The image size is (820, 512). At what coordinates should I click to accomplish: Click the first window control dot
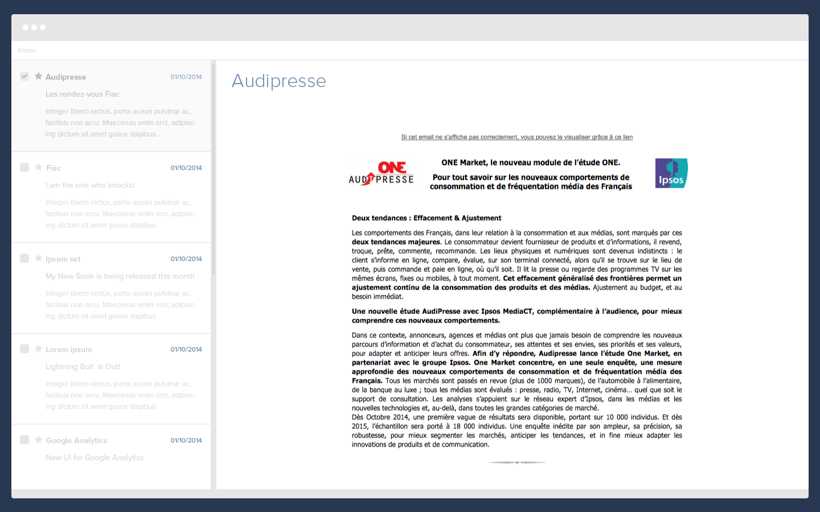pos(26,27)
